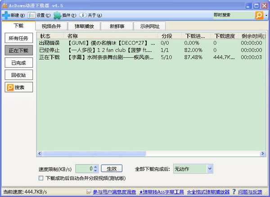Screen dimensions: 270x197
Task: Minimize the AcDown window
Action: [248, 6]
